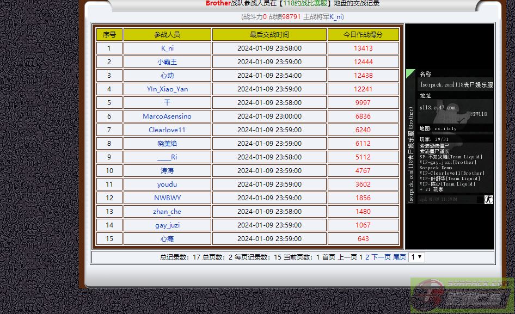Click player gay_juzi in row 14

click(x=167, y=225)
